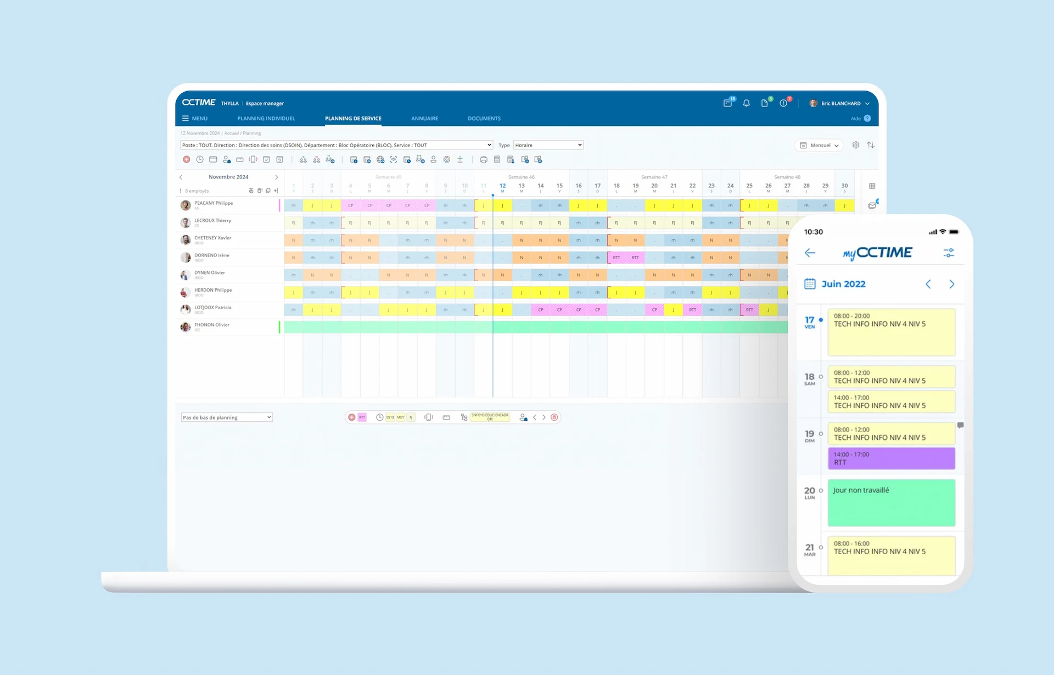The height and width of the screenshot is (675, 1054).
Task: Open notifications via the bell icon
Action: [x=746, y=103]
